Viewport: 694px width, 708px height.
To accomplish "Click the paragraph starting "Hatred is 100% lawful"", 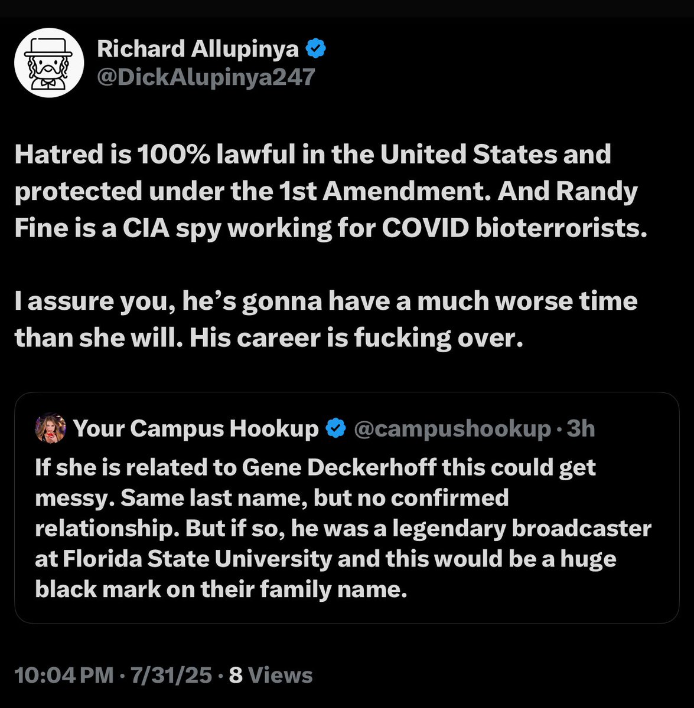I will pyautogui.click(x=326, y=191).
